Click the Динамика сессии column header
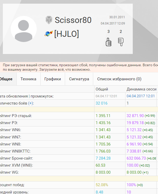Image resolution: width=158 pixels, height=194 pixels. tap(141, 89)
